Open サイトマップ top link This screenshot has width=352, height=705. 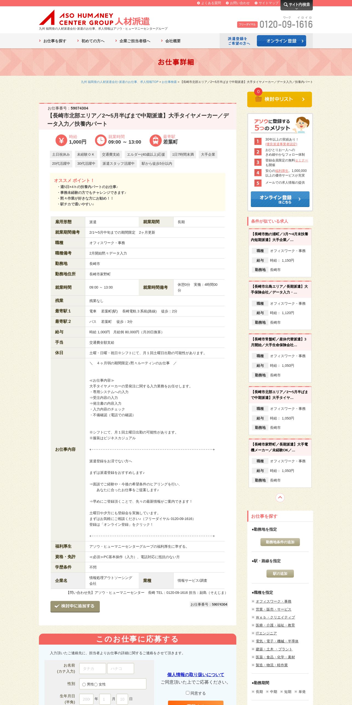(x=266, y=3)
